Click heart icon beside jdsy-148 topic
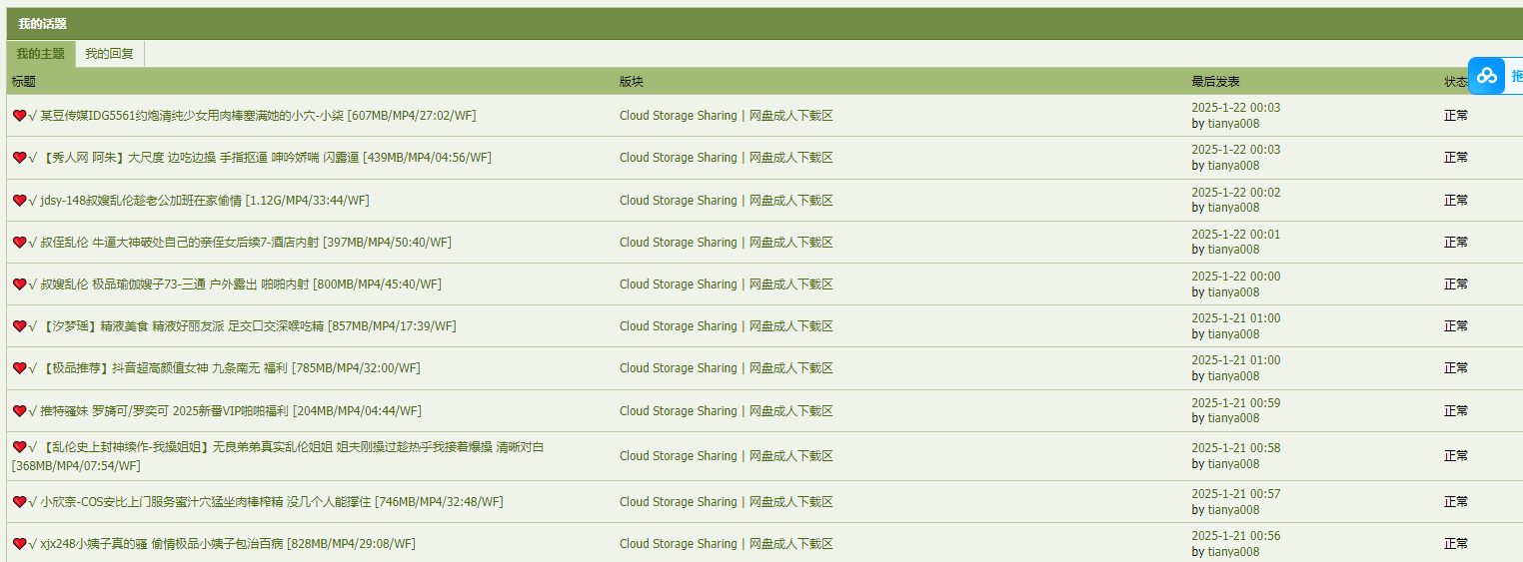 pos(19,201)
